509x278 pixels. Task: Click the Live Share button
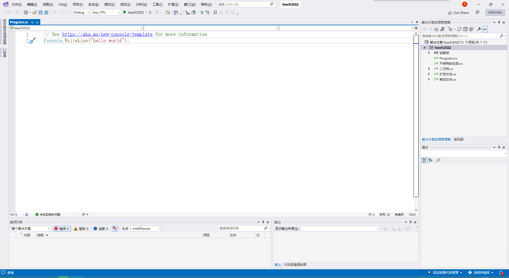458,13
